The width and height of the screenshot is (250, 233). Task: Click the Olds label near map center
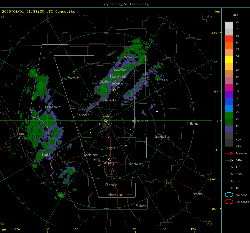[x=106, y=116]
